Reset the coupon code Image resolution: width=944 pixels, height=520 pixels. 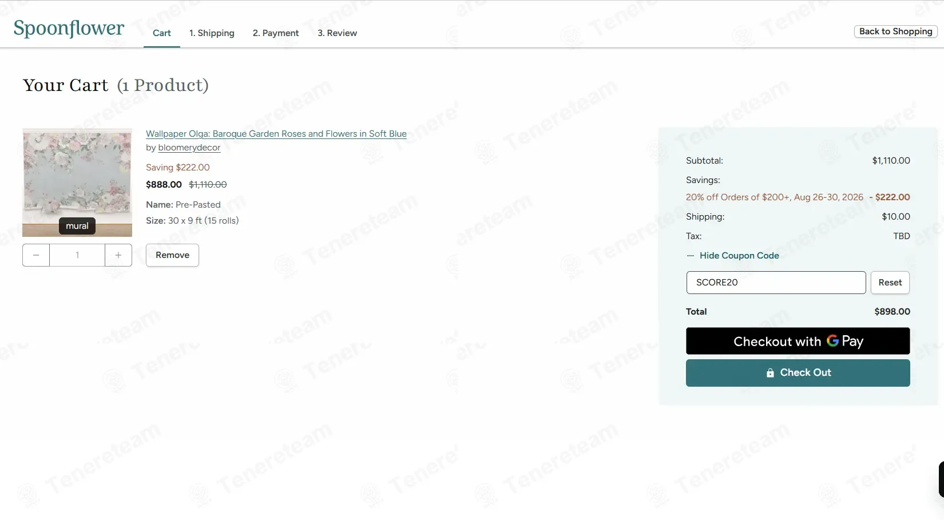tap(890, 283)
